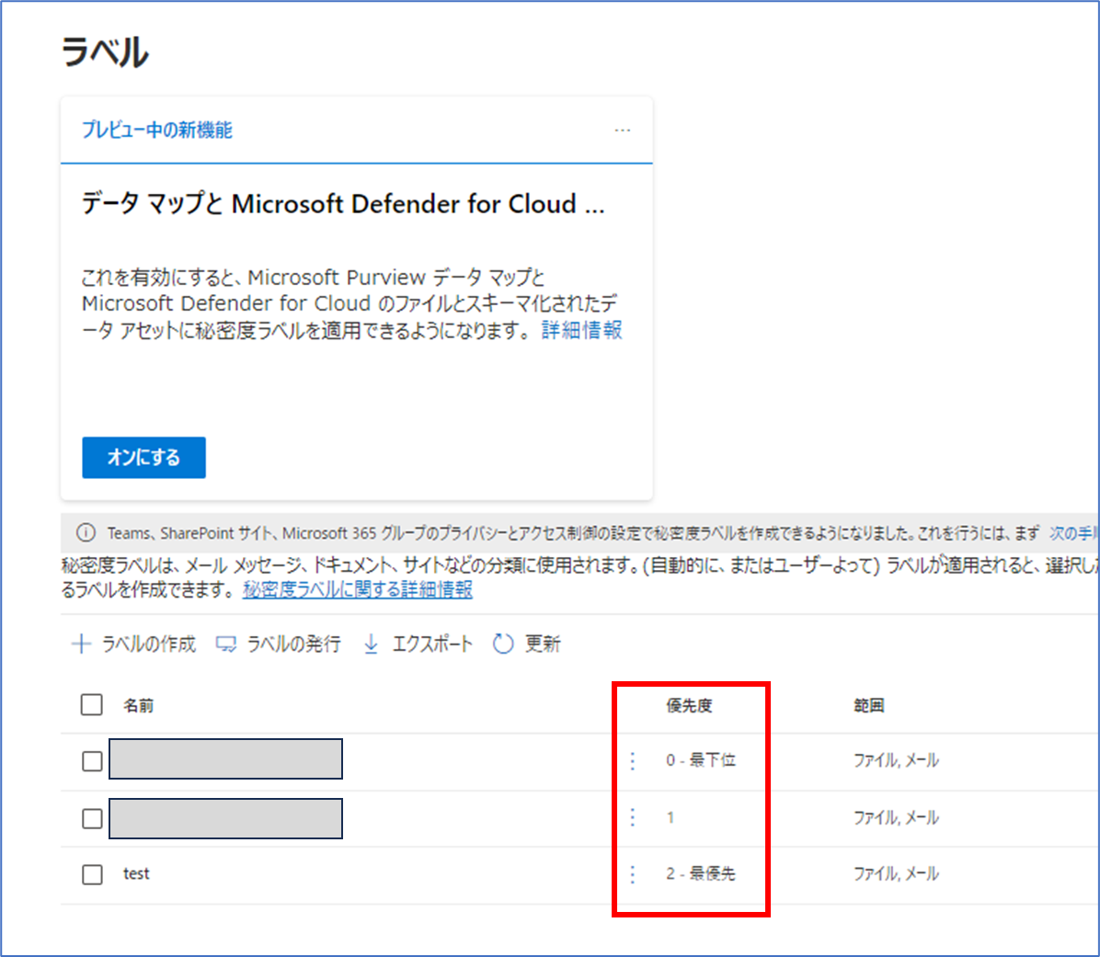Open the ellipsis menu on preview card
Image resolution: width=1100 pixels, height=957 pixels.
point(623,131)
